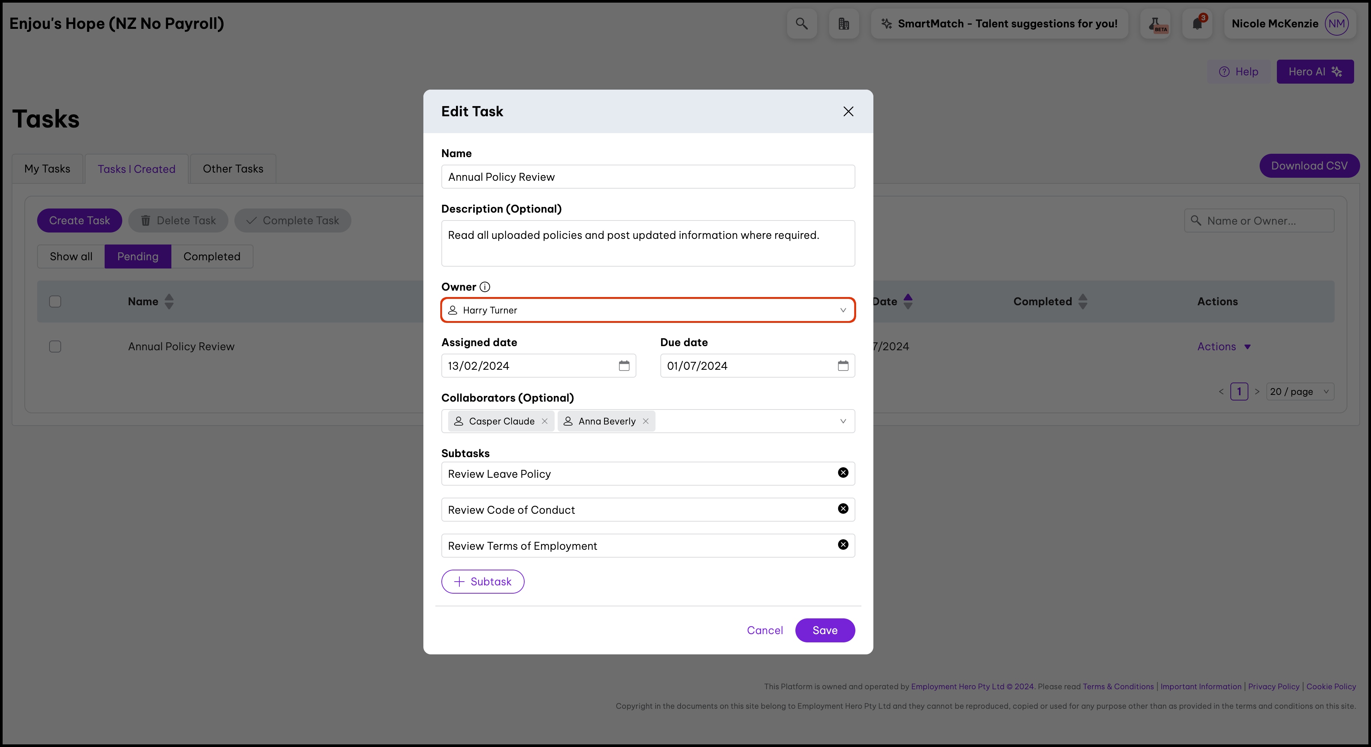Close the Edit Task dialog
1371x747 pixels.
click(848, 111)
